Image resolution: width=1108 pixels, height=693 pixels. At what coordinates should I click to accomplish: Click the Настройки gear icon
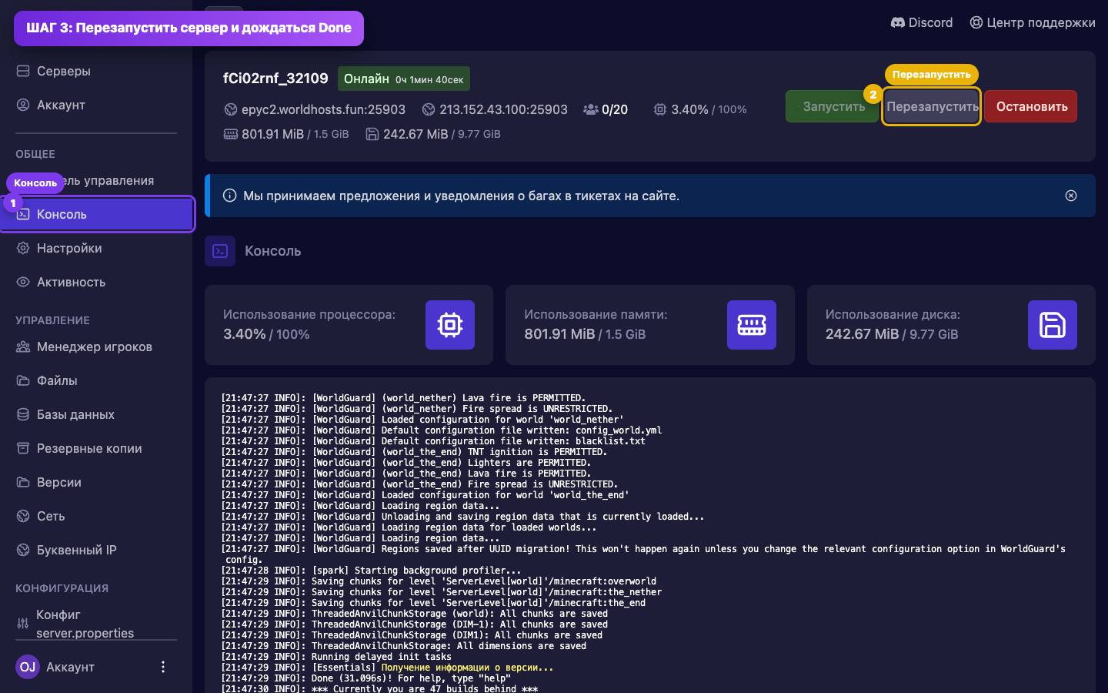[x=23, y=248]
